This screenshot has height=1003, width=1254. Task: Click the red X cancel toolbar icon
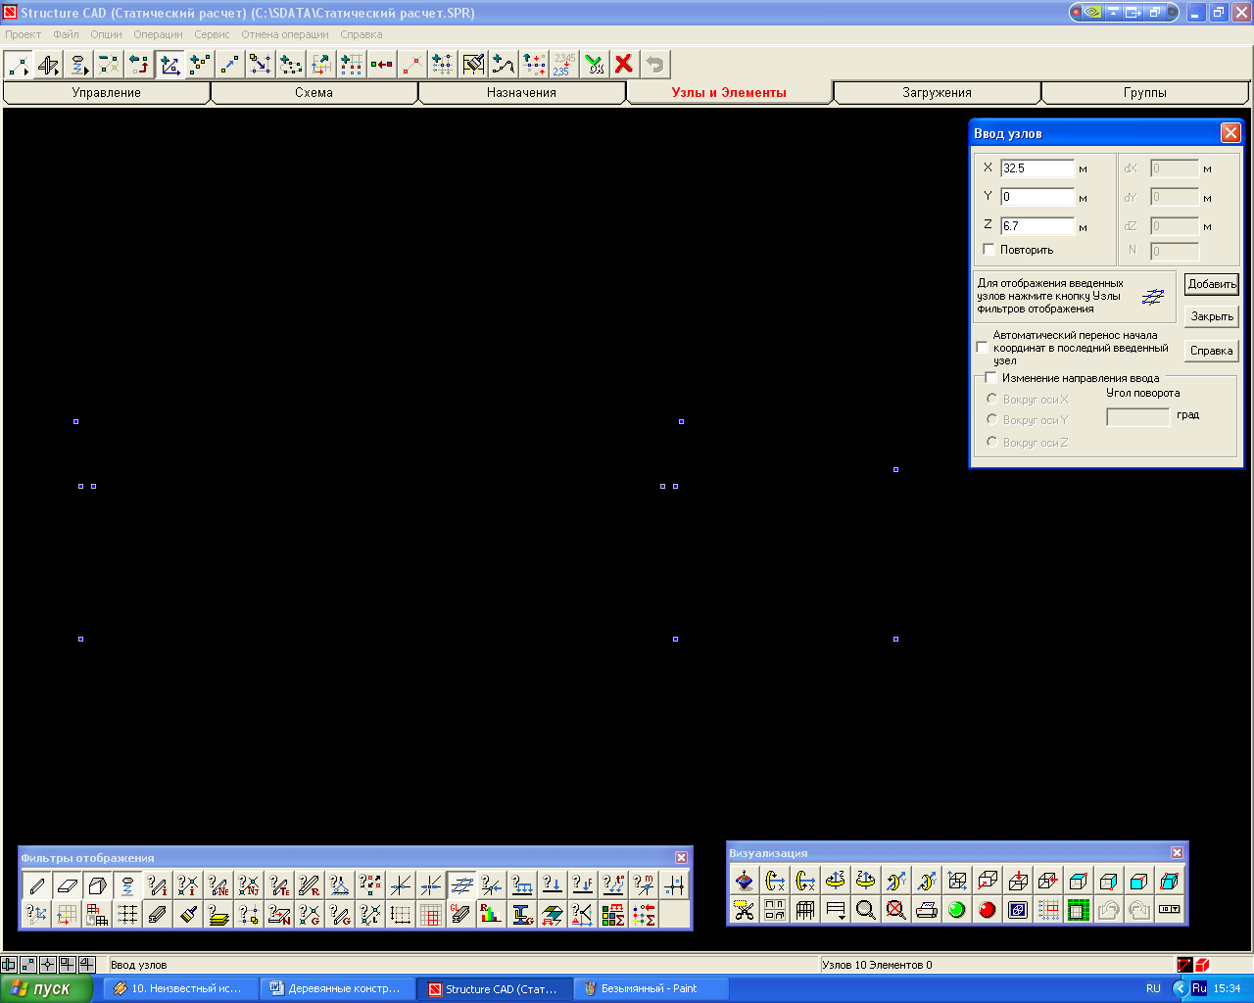click(624, 65)
